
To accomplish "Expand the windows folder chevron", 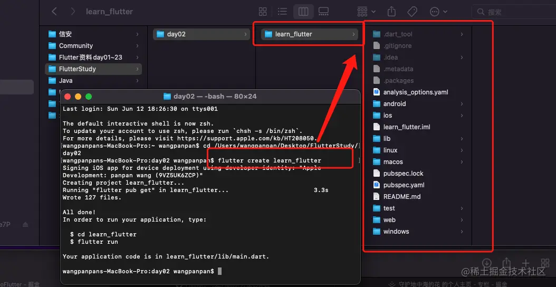I will point(462,231).
